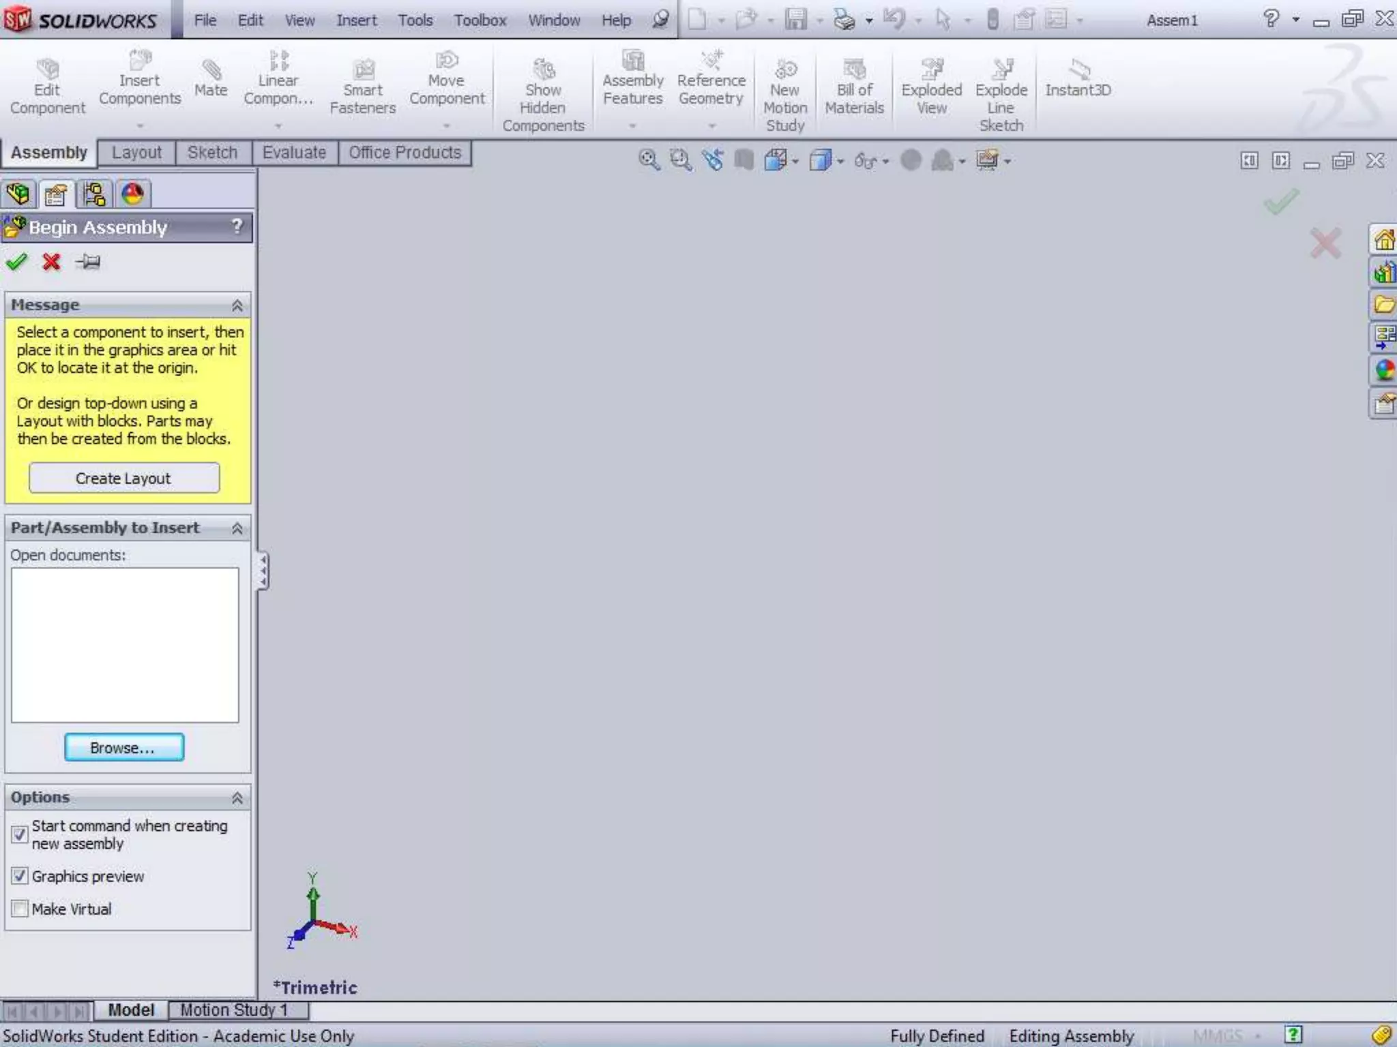The height and width of the screenshot is (1047, 1397).
Task: Click the Appearances color ball tab icon
Action: point(132,195)
